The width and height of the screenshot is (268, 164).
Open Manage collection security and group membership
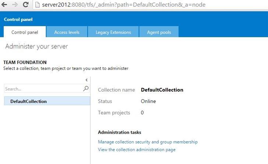pyautogui.click(x=148, y=142)
